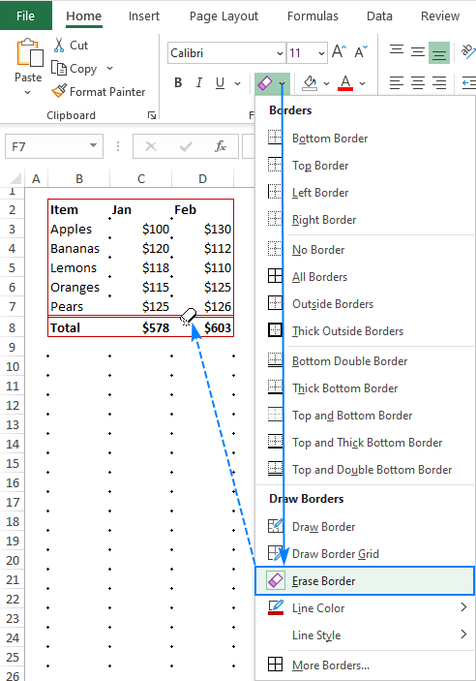
Task: Decrease font size with smaller A
Action: (361, 51)
